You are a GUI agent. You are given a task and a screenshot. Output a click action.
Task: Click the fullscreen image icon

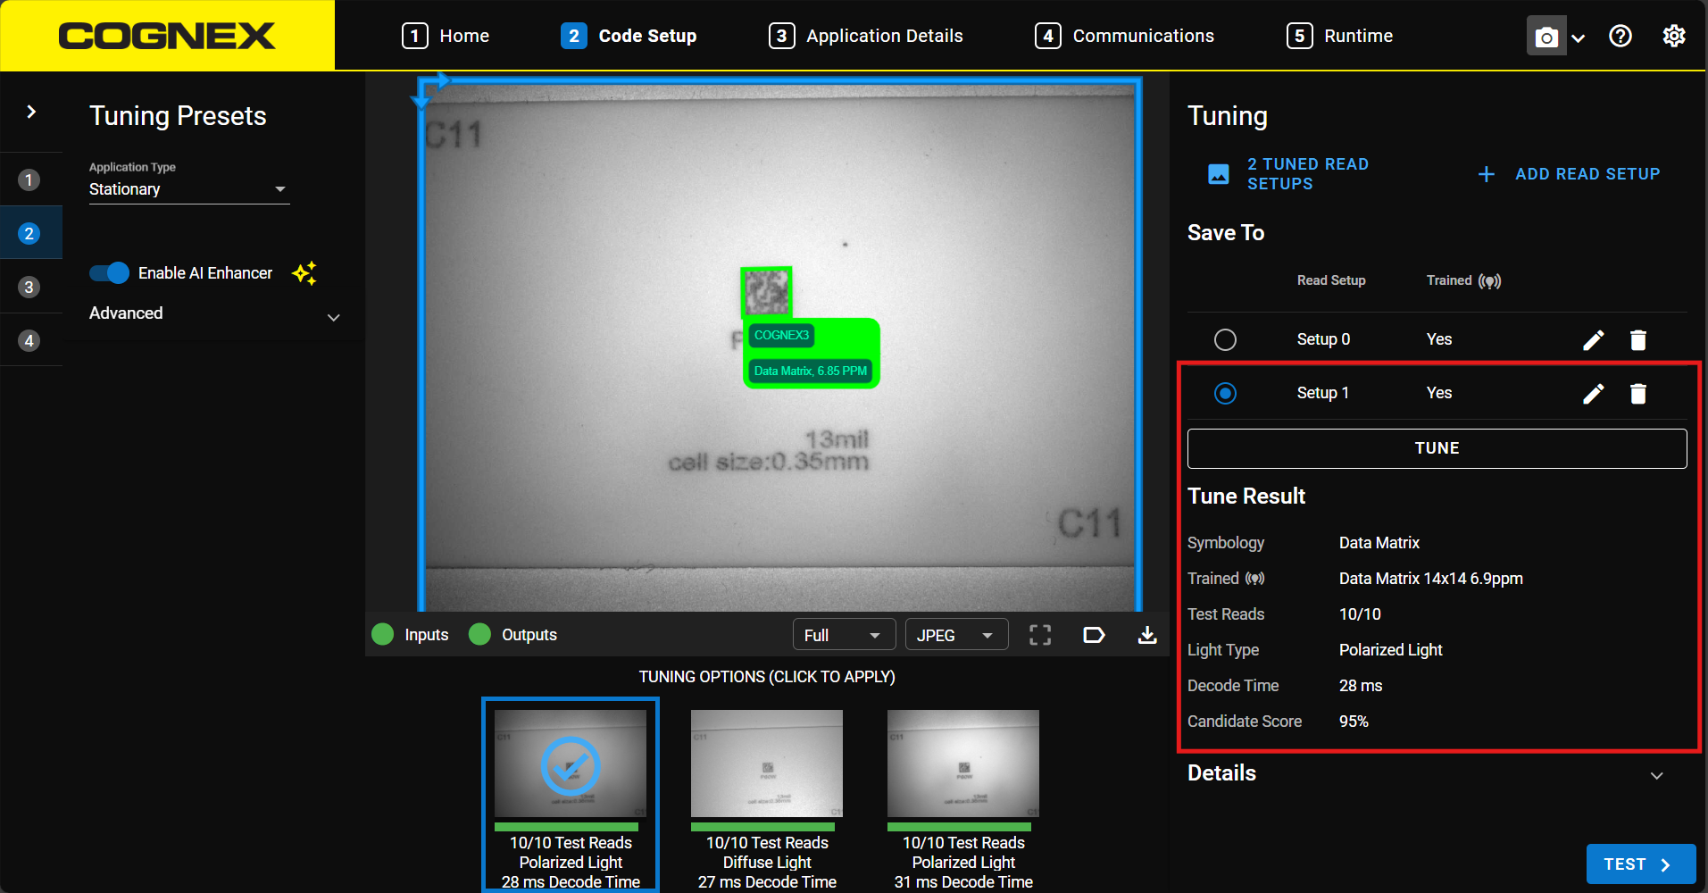point(1040,635)
